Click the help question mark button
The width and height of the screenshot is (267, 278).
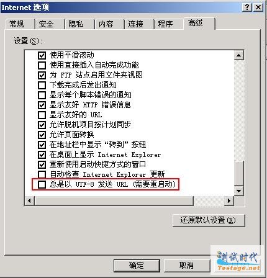tap(247, 7)
